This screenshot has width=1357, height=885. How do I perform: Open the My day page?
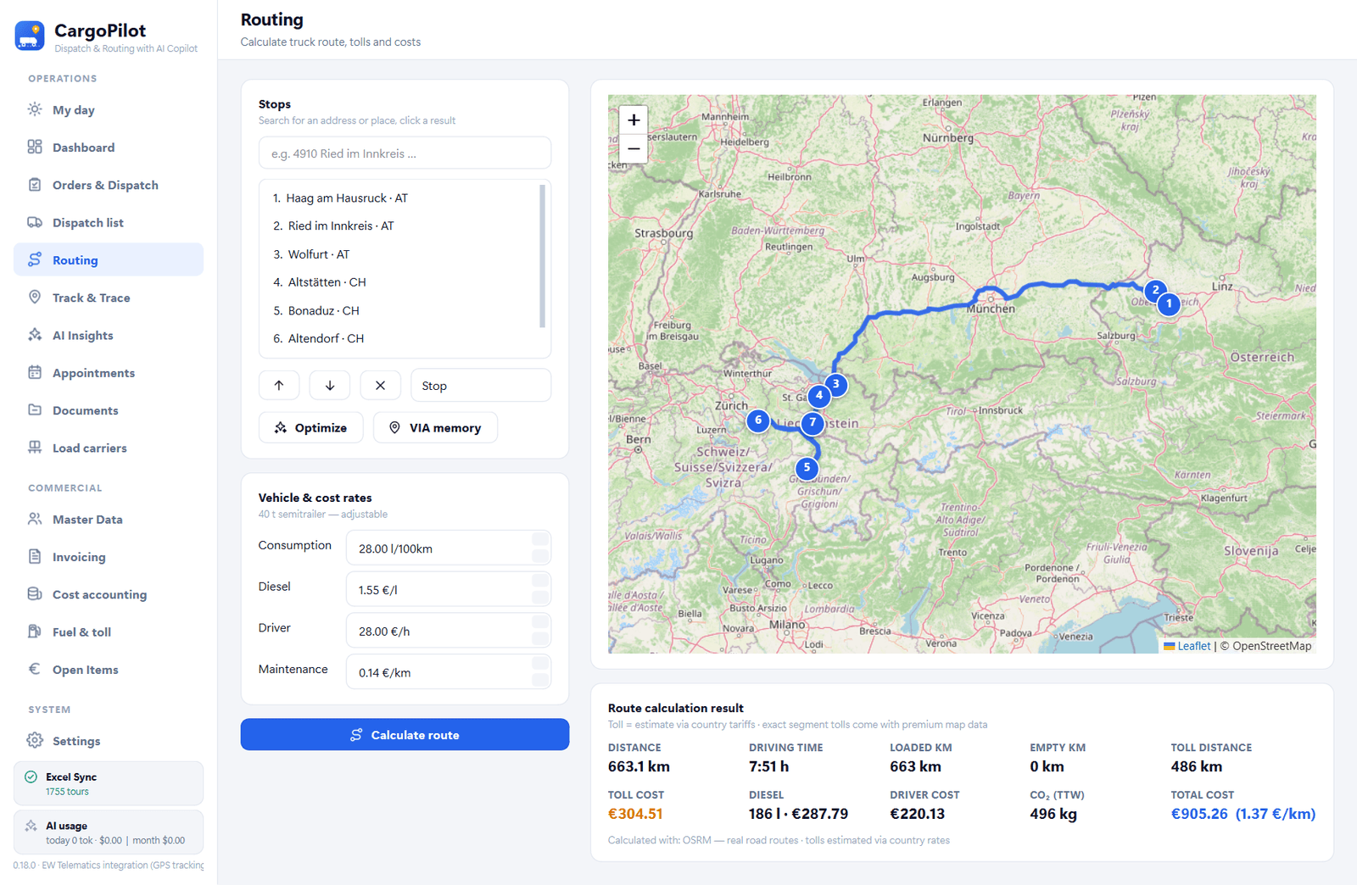[109, 109]
